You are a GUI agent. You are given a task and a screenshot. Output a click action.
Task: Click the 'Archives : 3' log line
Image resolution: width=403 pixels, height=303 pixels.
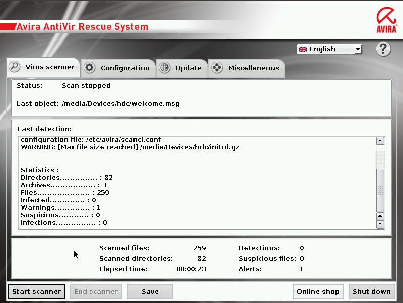63,185
